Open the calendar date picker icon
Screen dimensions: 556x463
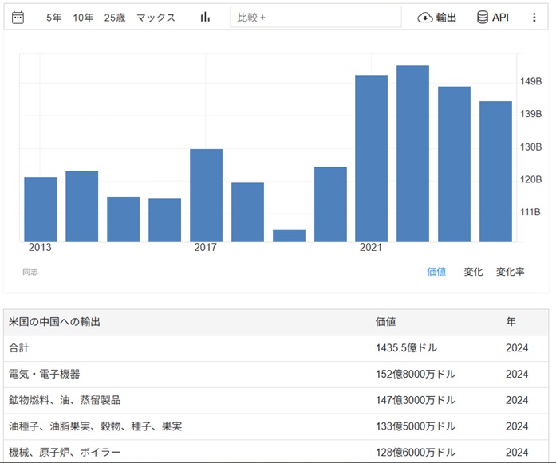[x=18, y=18]
